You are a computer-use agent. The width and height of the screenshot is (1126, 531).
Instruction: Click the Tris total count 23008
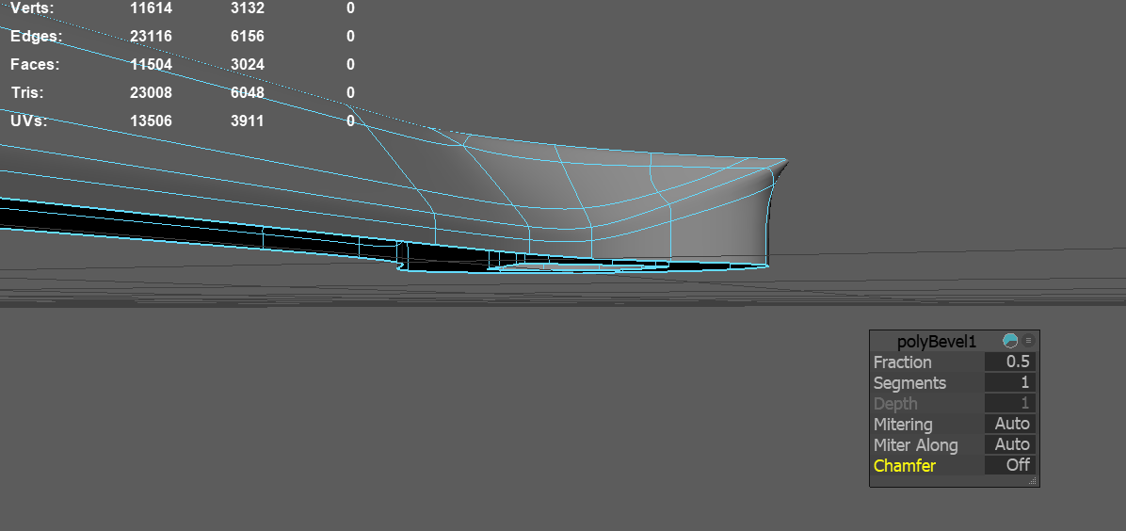click(x=151, y=92)
